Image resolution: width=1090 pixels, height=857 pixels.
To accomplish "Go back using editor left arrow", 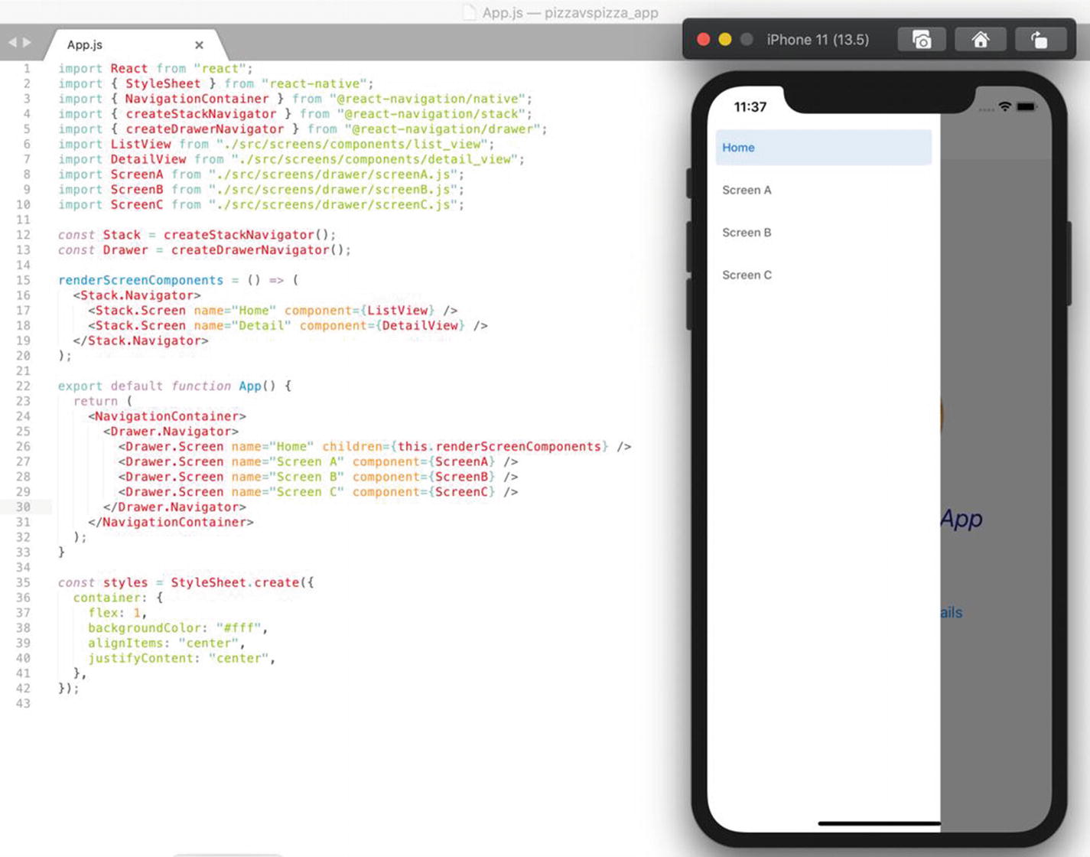I will click(x=12, y=43).
